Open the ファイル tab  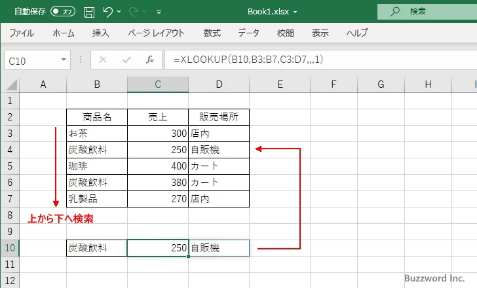[x=22, y=33]
